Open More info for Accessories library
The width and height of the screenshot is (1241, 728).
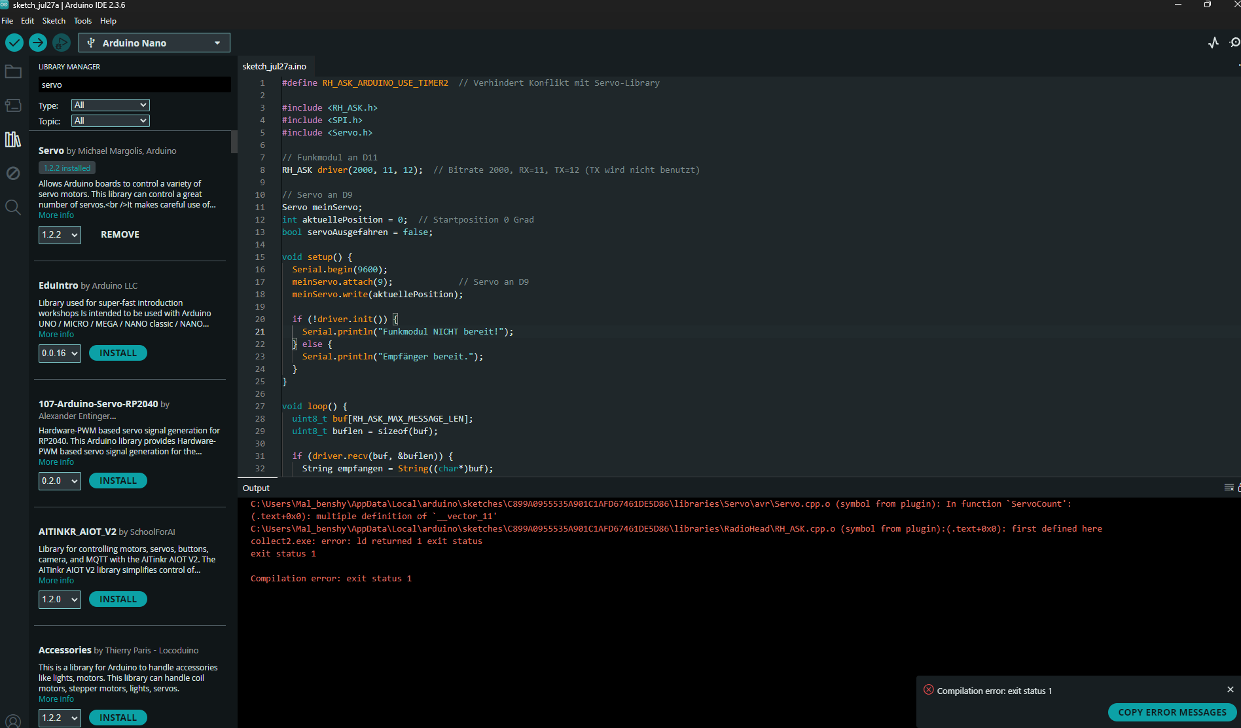[x=56, y=699]
